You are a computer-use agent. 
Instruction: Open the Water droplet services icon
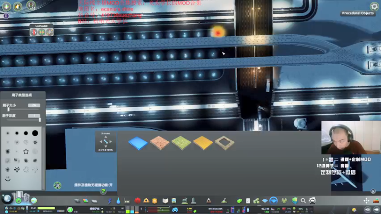click(118, 201)
